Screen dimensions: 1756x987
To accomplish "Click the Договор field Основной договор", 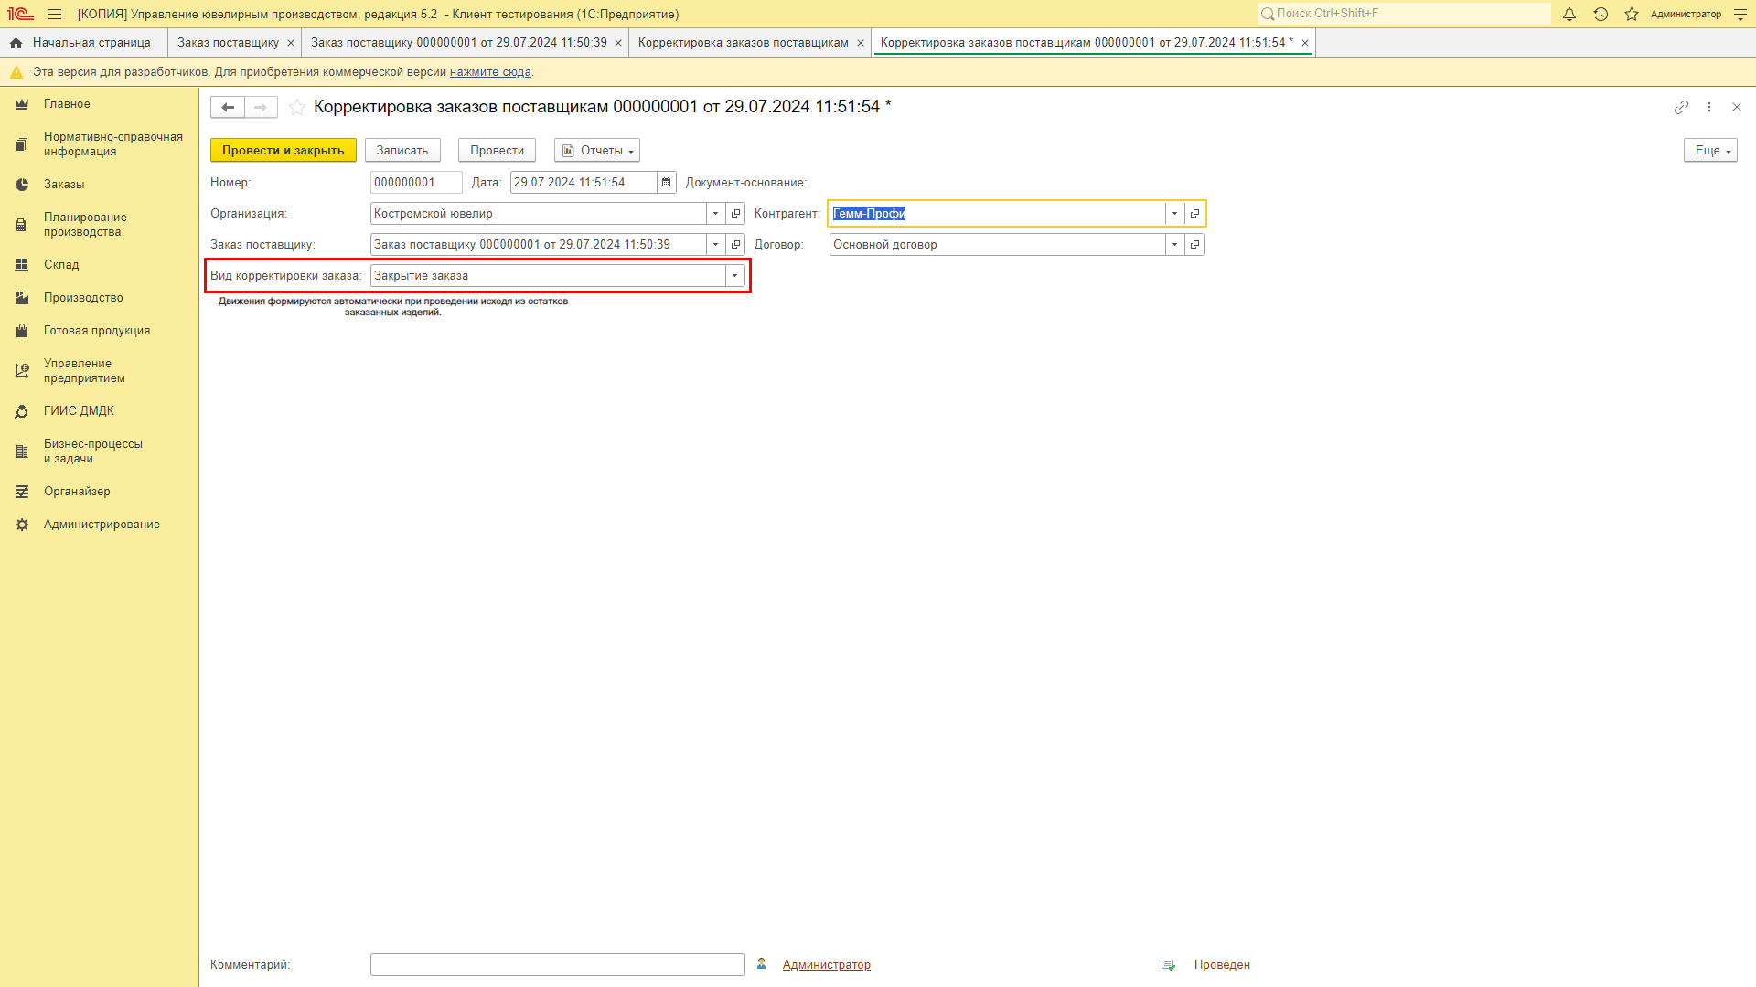I will click(x=997, y=245).
